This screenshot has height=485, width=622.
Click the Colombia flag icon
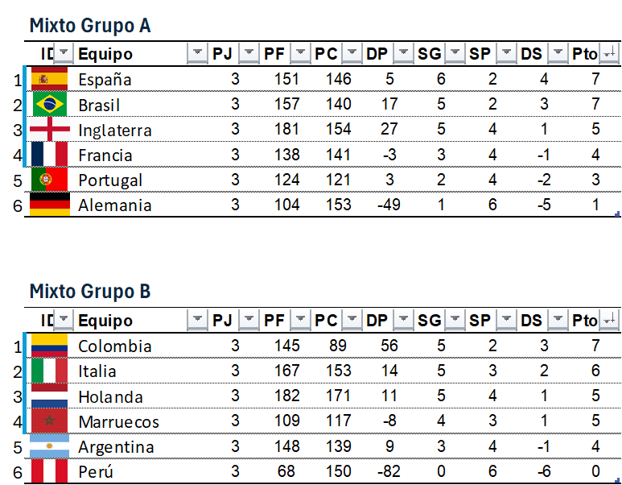48,346
